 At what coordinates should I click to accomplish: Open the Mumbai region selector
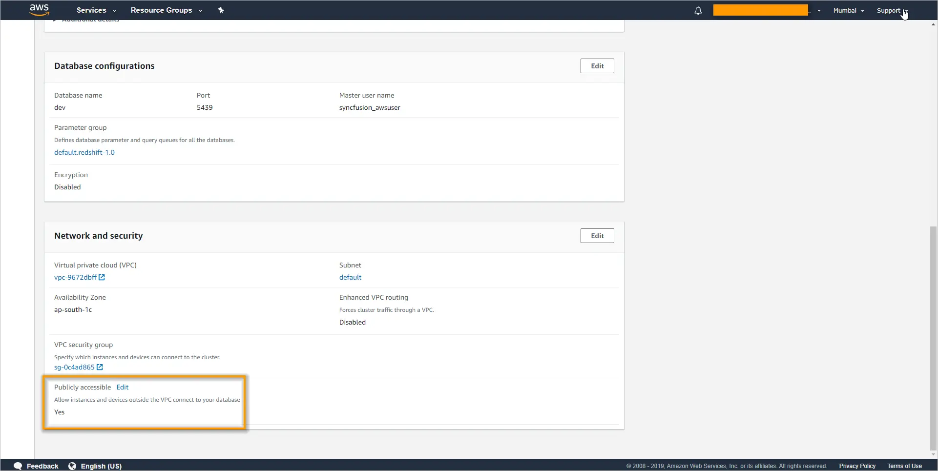tap(848, 10)
